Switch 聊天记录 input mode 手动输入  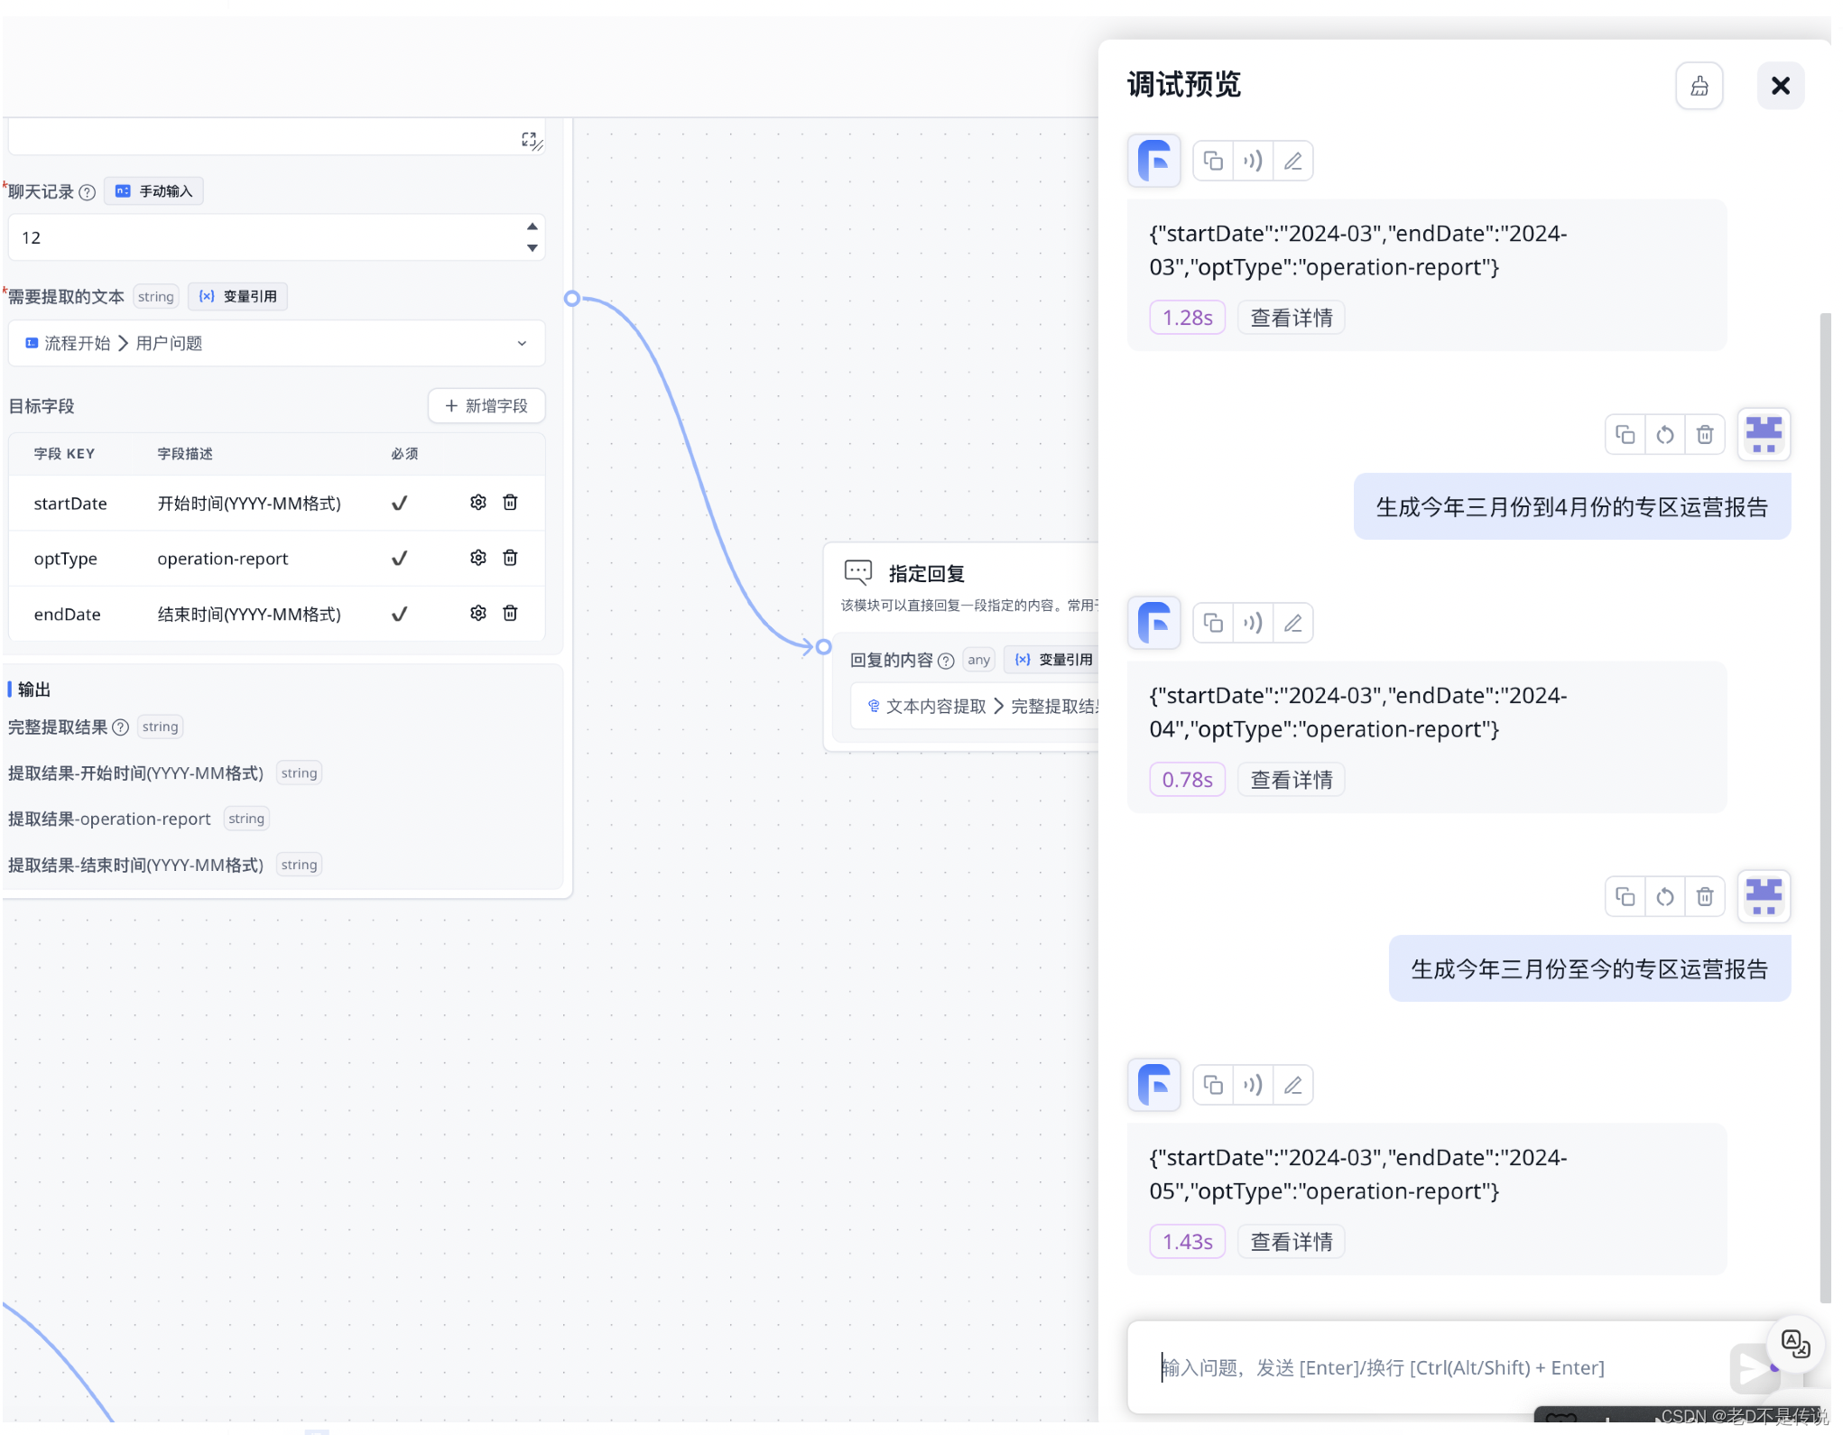tap(153, 191)
